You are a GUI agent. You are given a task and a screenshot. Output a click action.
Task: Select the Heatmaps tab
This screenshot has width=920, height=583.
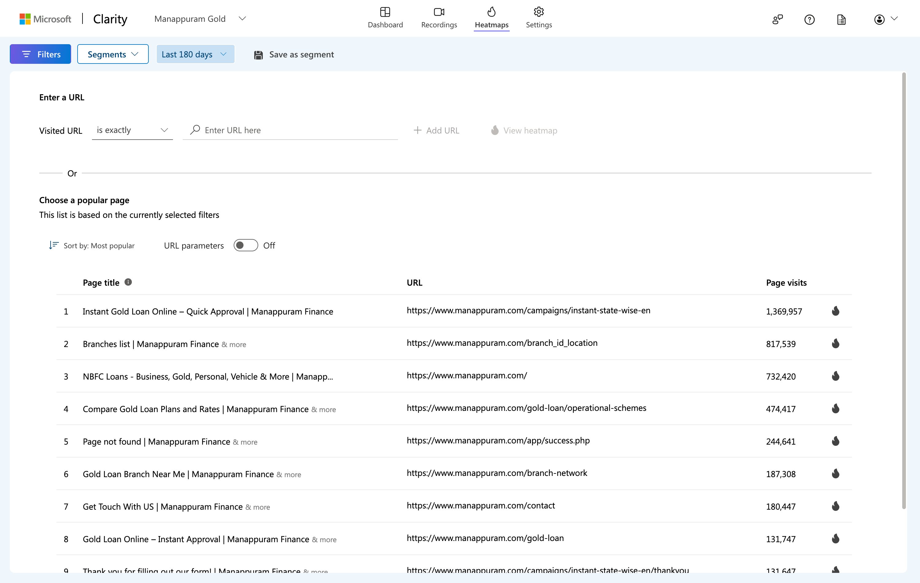pos(491,18)
